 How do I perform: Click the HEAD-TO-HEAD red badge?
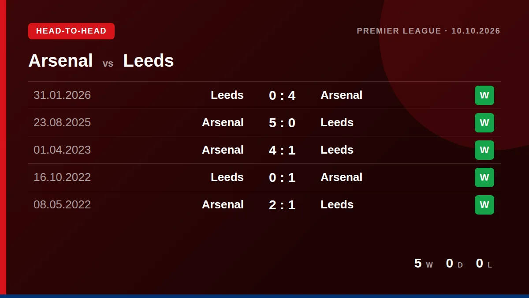click(71, 31)
